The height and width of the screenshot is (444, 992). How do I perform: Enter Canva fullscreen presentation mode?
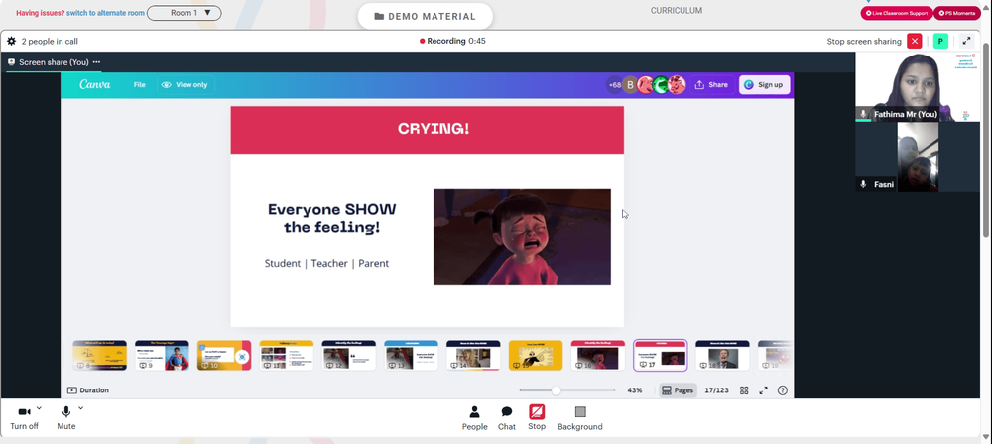pyautogui.click(x=764, y=390)
